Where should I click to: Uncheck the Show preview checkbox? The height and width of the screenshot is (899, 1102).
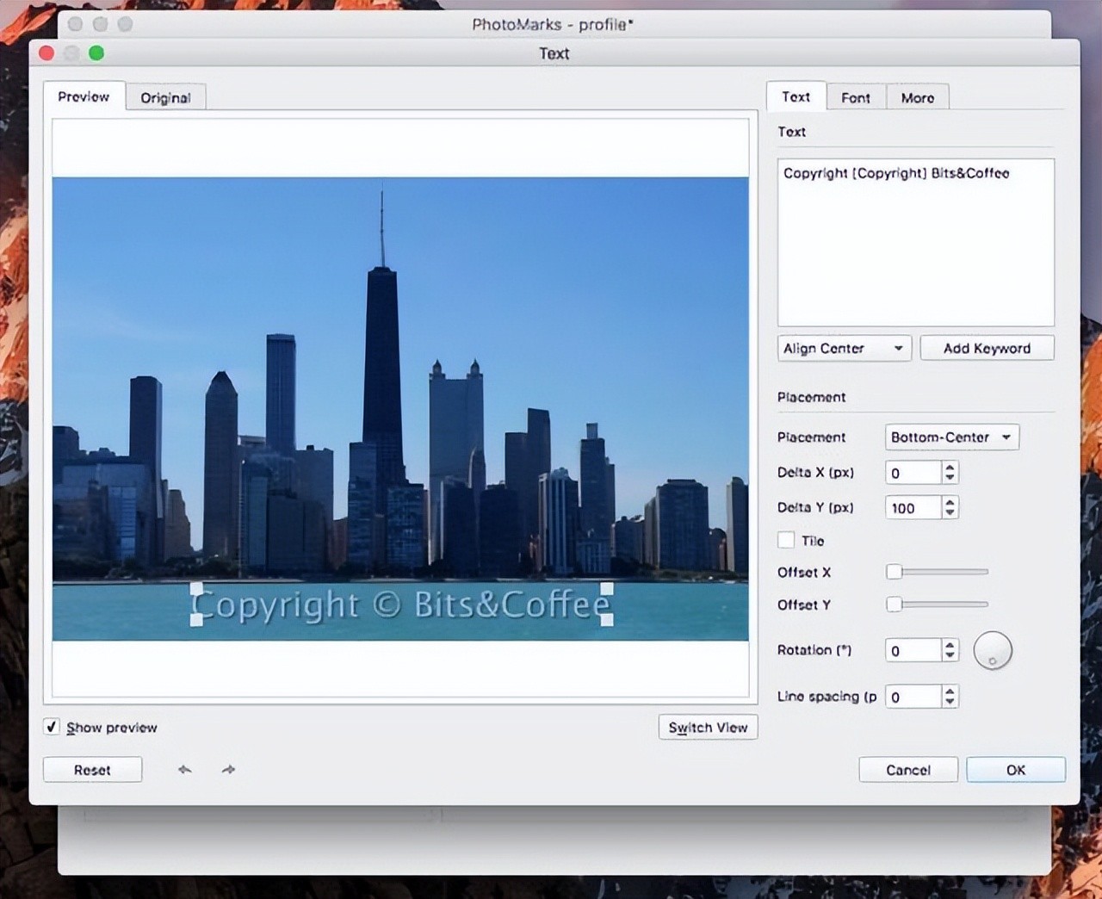pos(52,727)
